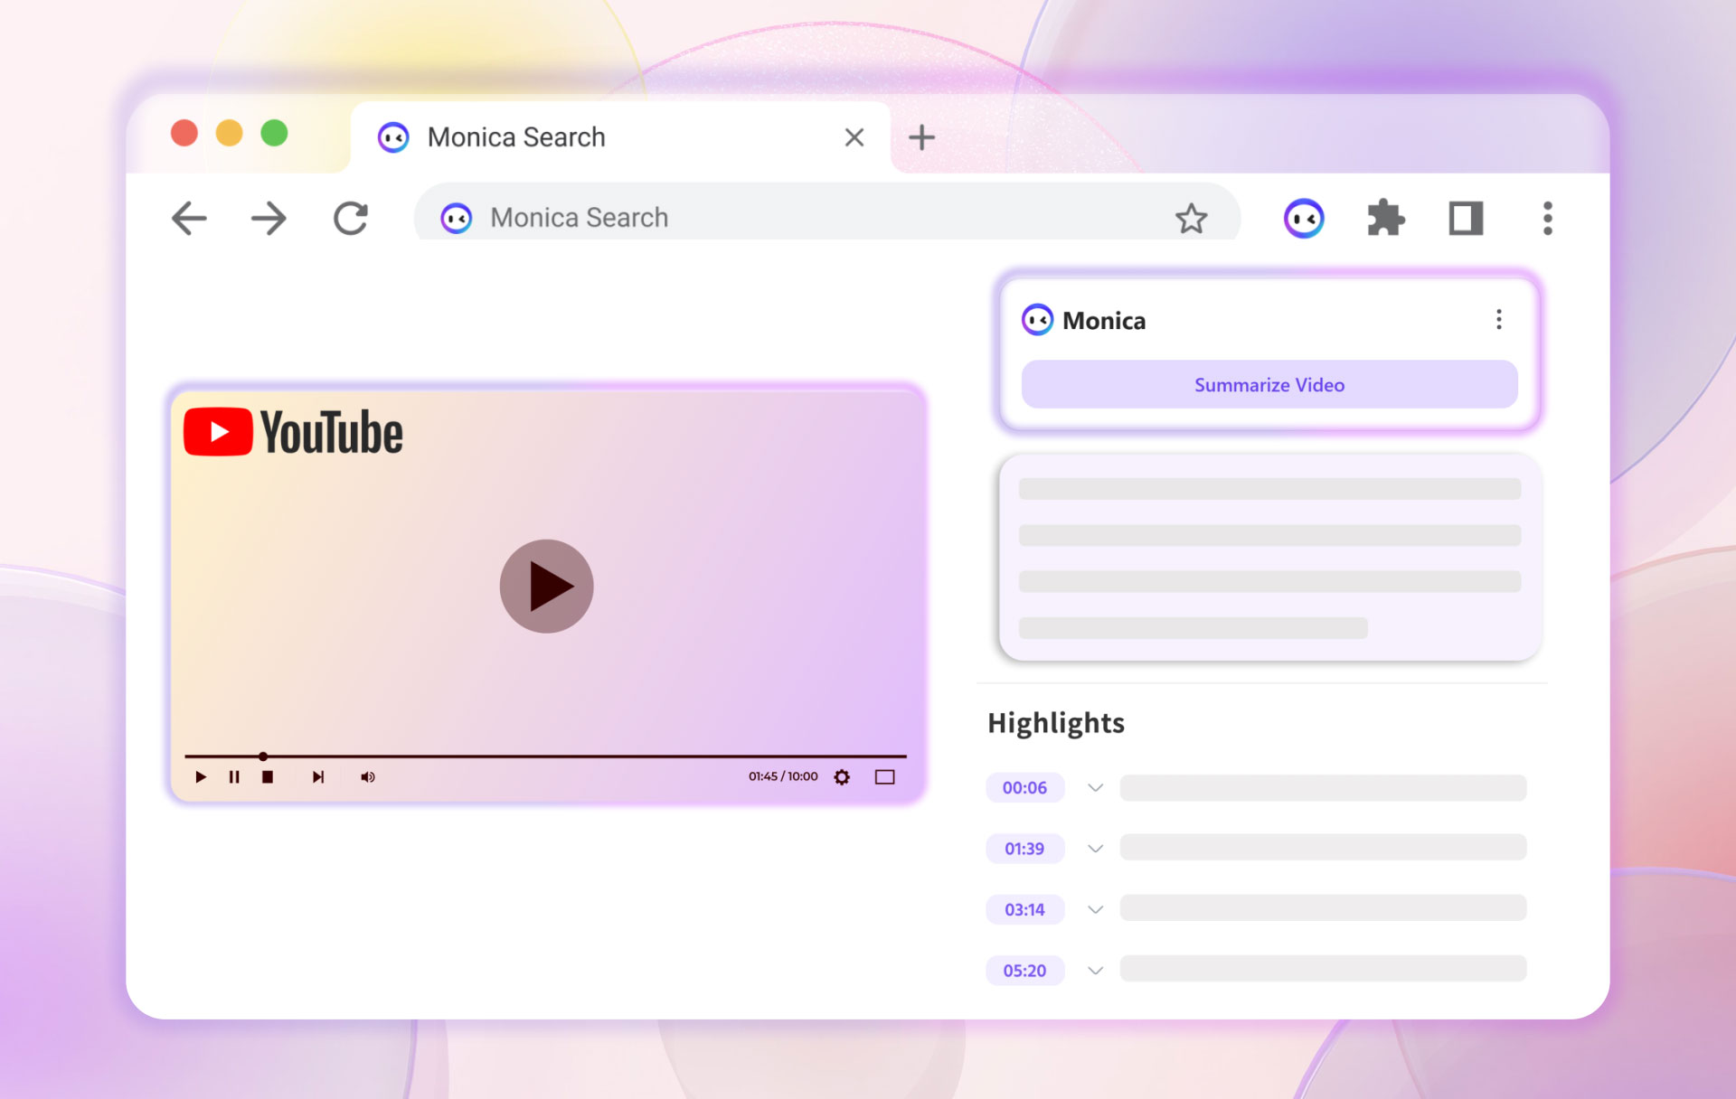Skip to next video icon

pos(317,777)
